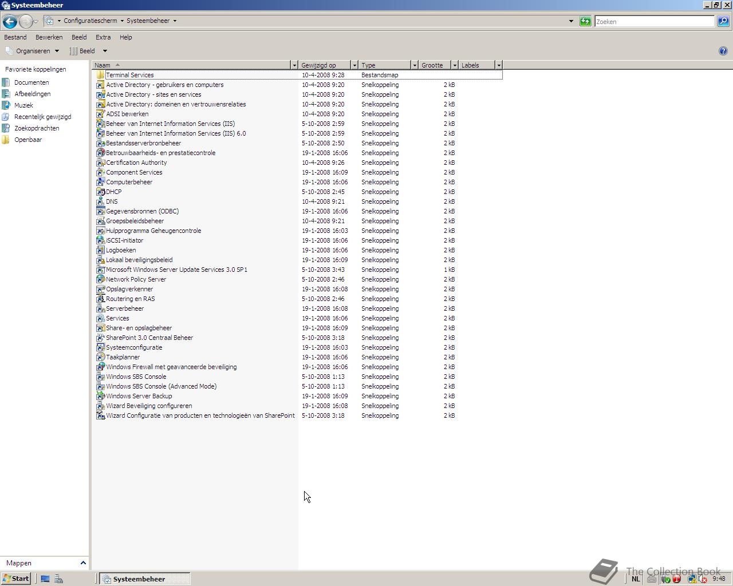This screenshot has height=586, width=733.
Task: Select Lokaal beveiligingsbeleid entry
Action: [x=139, y=260]
